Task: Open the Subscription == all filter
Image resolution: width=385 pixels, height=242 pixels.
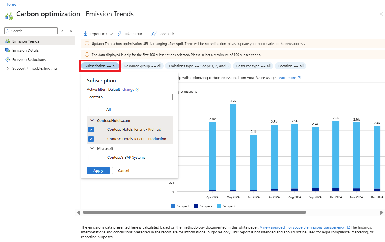Action: [101, 66]
